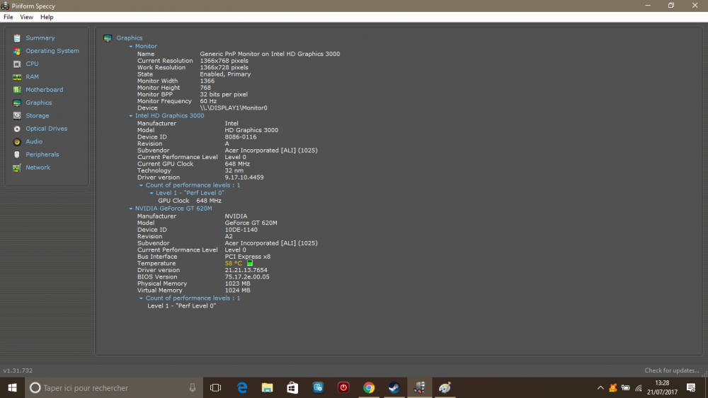Open the File menu
This screenshot has height=398, width=708.
(x=8, y=17)
